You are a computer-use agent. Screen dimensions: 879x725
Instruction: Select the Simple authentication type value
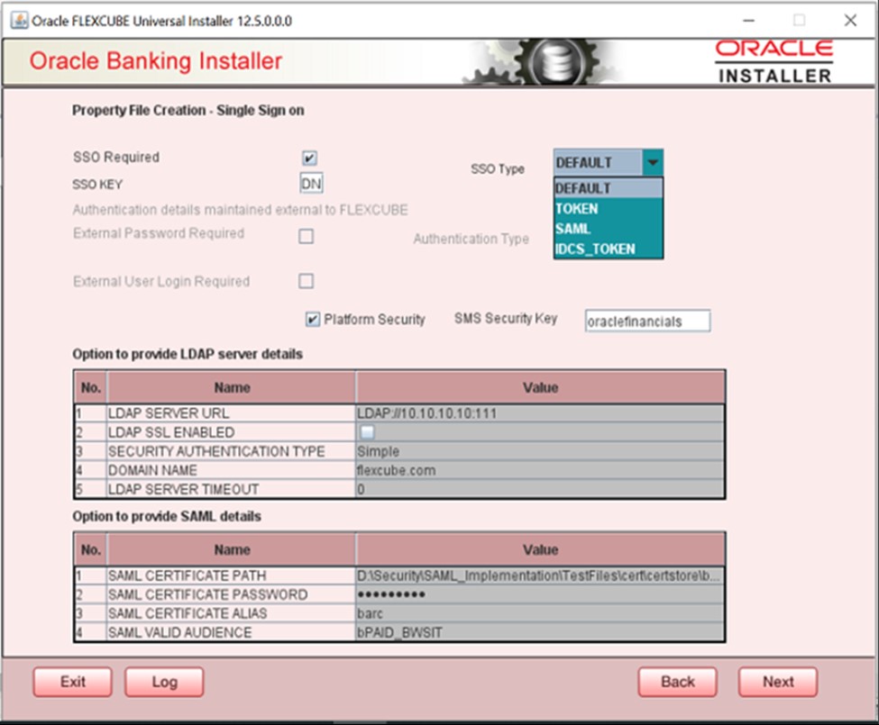pos(540,451)
